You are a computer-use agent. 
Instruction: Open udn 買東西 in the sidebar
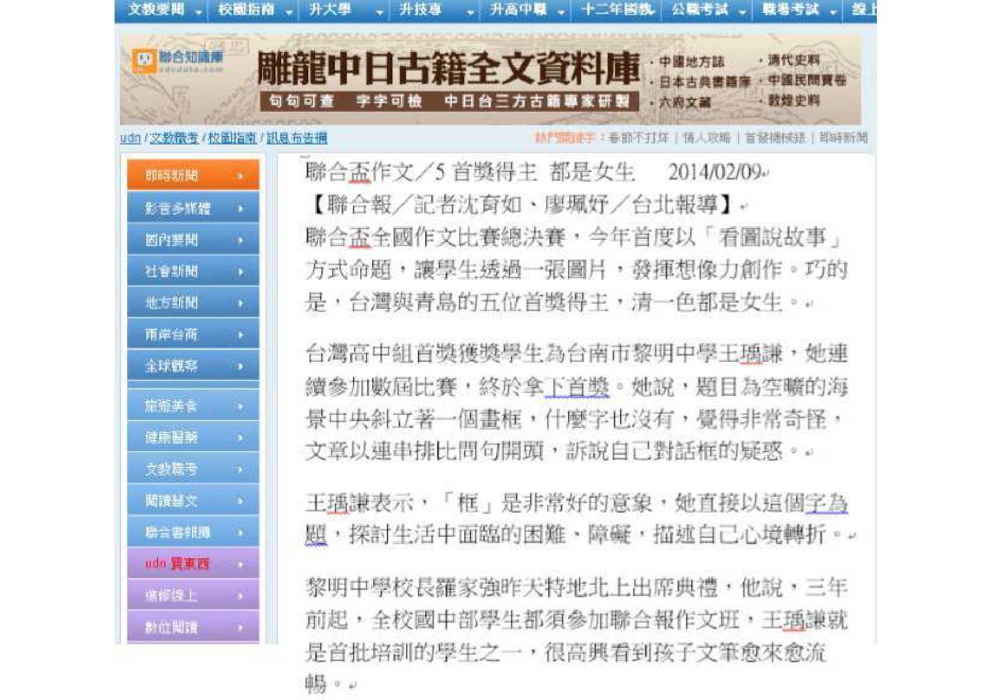point(193,563)
